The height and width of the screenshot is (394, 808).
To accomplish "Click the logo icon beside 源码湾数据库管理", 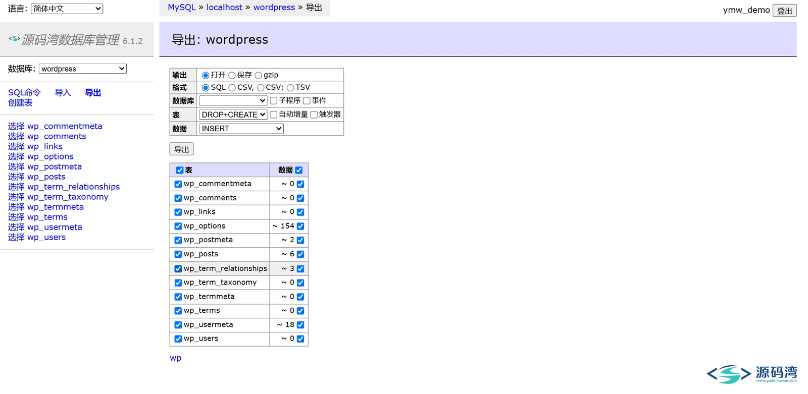I will (x=14, y=38).
